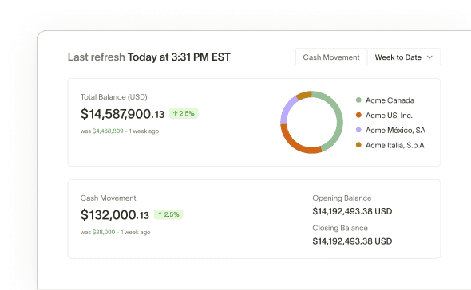Click the orange Acme US, Inc. legend dot

(x=358, y=115)
